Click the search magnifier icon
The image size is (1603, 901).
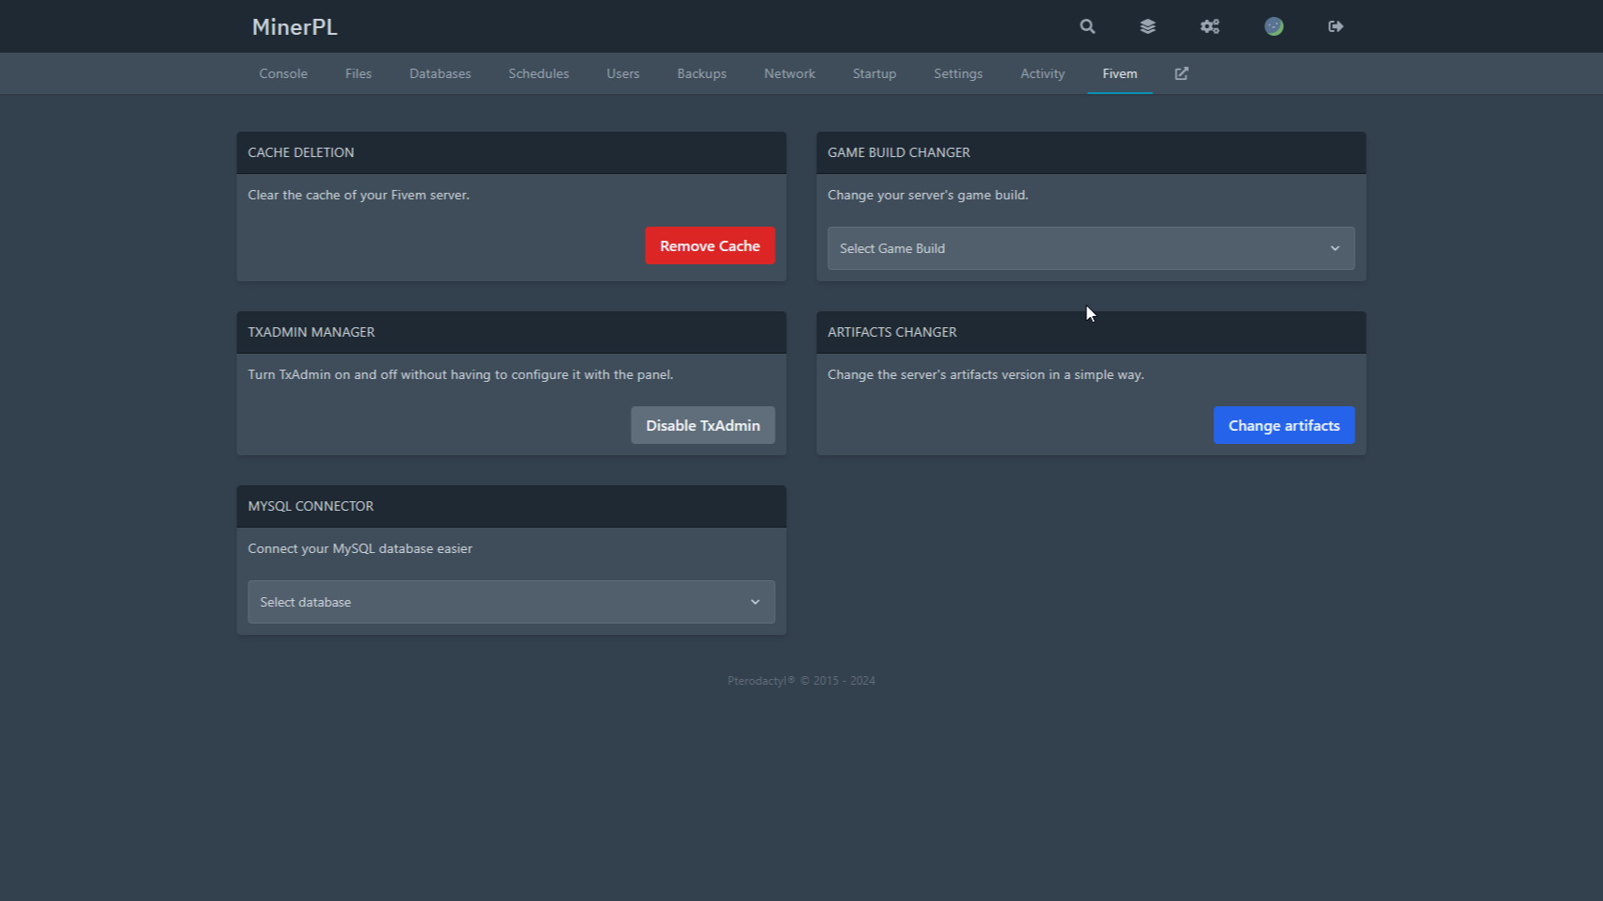coord(1087,26)
